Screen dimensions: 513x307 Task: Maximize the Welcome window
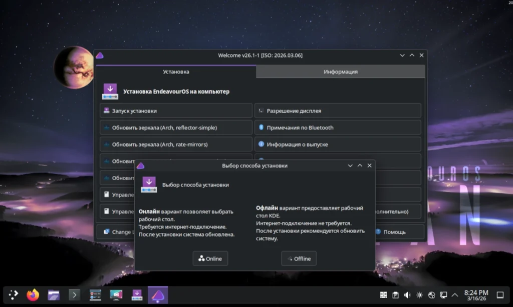(x=412, y=55)
